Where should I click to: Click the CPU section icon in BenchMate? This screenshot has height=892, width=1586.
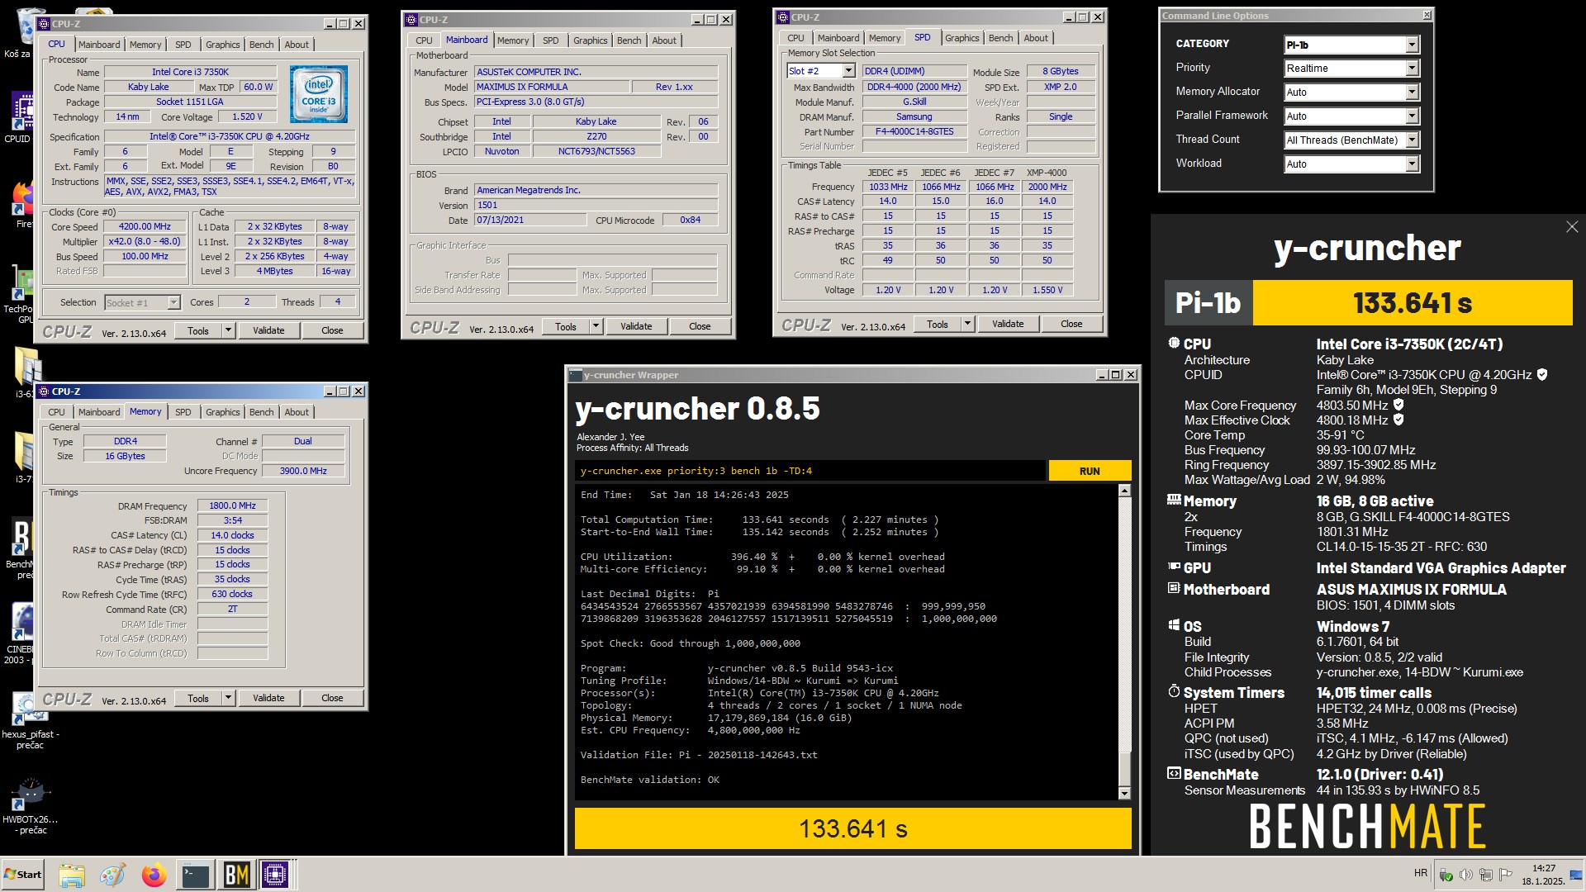click(1174, 344)
